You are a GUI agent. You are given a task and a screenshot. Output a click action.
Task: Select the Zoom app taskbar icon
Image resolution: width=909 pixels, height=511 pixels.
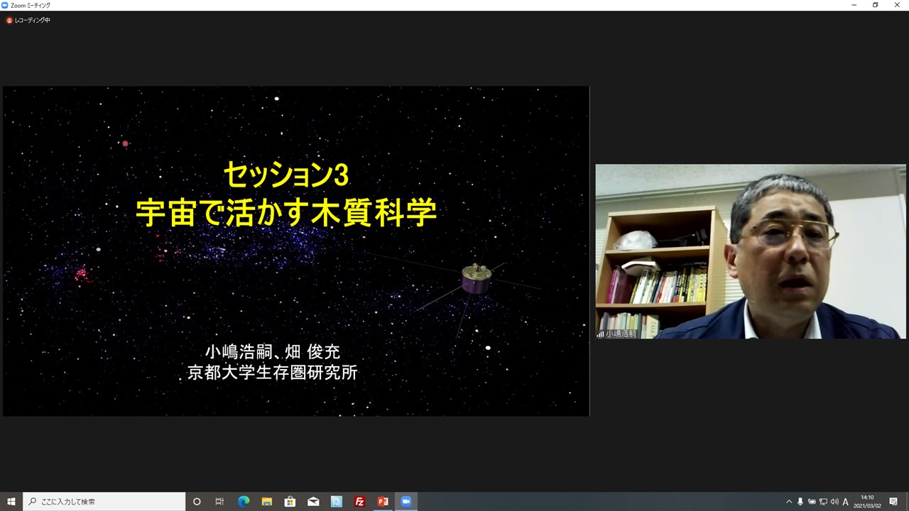pos(406,502)
